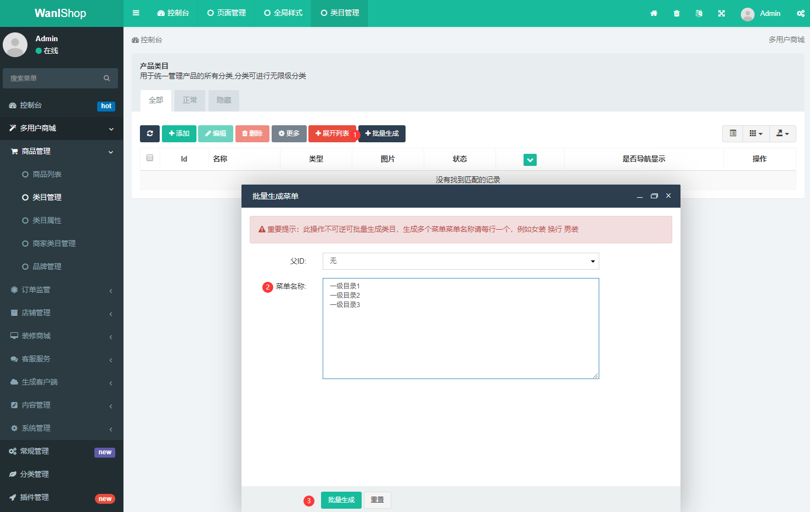Minimize the 批量生成菜单 dialog
The image size is (810, 512).
(640, 196)
